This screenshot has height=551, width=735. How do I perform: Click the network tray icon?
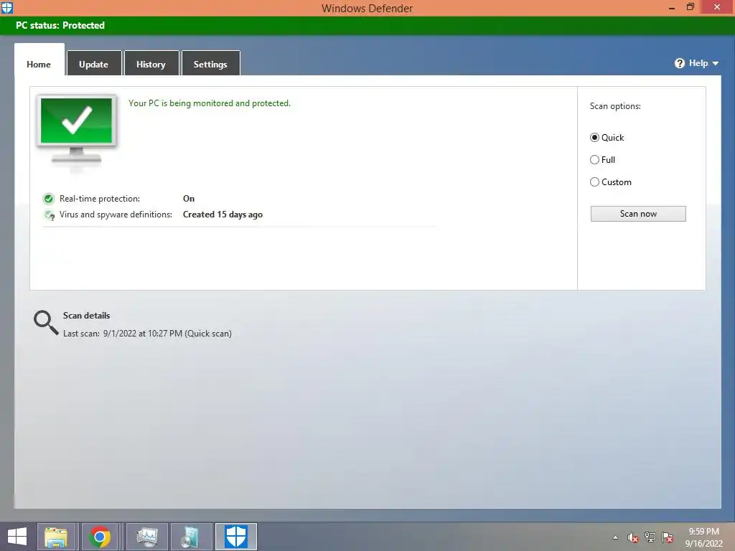pos(650,537)
